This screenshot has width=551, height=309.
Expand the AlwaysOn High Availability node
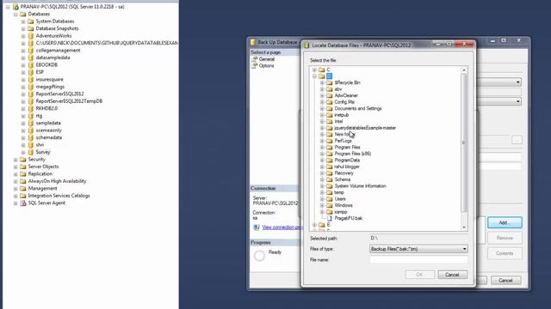tap(15, 181)
